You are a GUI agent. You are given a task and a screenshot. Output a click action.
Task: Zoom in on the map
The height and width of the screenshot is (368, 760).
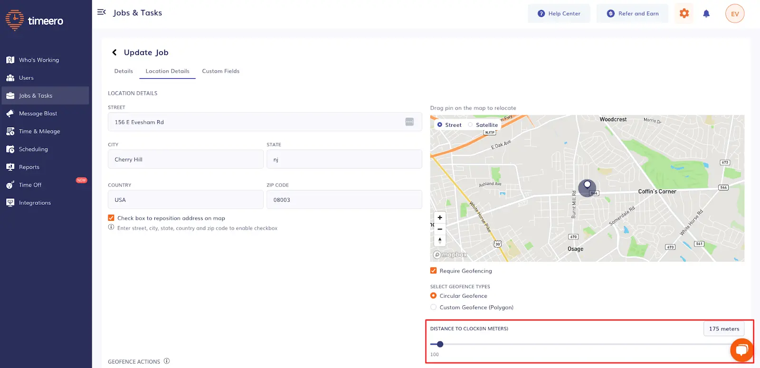[440, 217]
